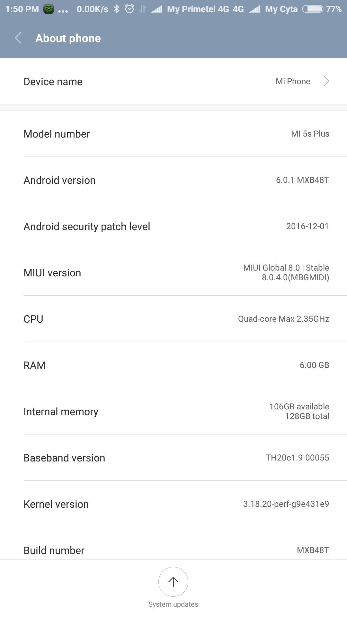Viewport: 347px width, 617px height.
Task: Open Device name chevron arrow
Action: point(326,81)
